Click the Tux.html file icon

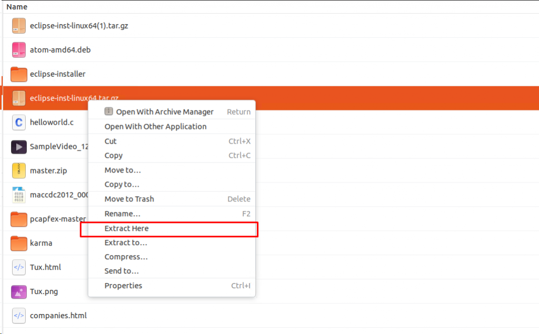click(x=18, y=267)
